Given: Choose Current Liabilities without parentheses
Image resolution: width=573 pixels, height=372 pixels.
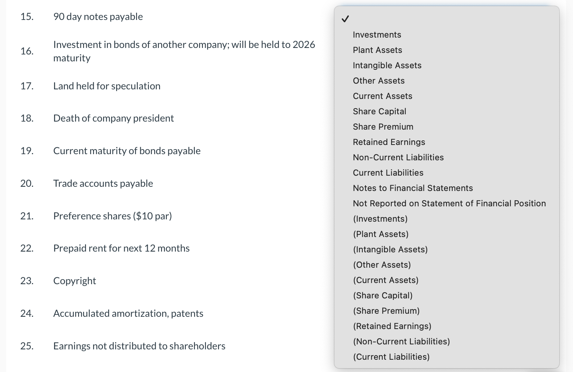Looking at the screenshot, I should click(x=388, y=173).
